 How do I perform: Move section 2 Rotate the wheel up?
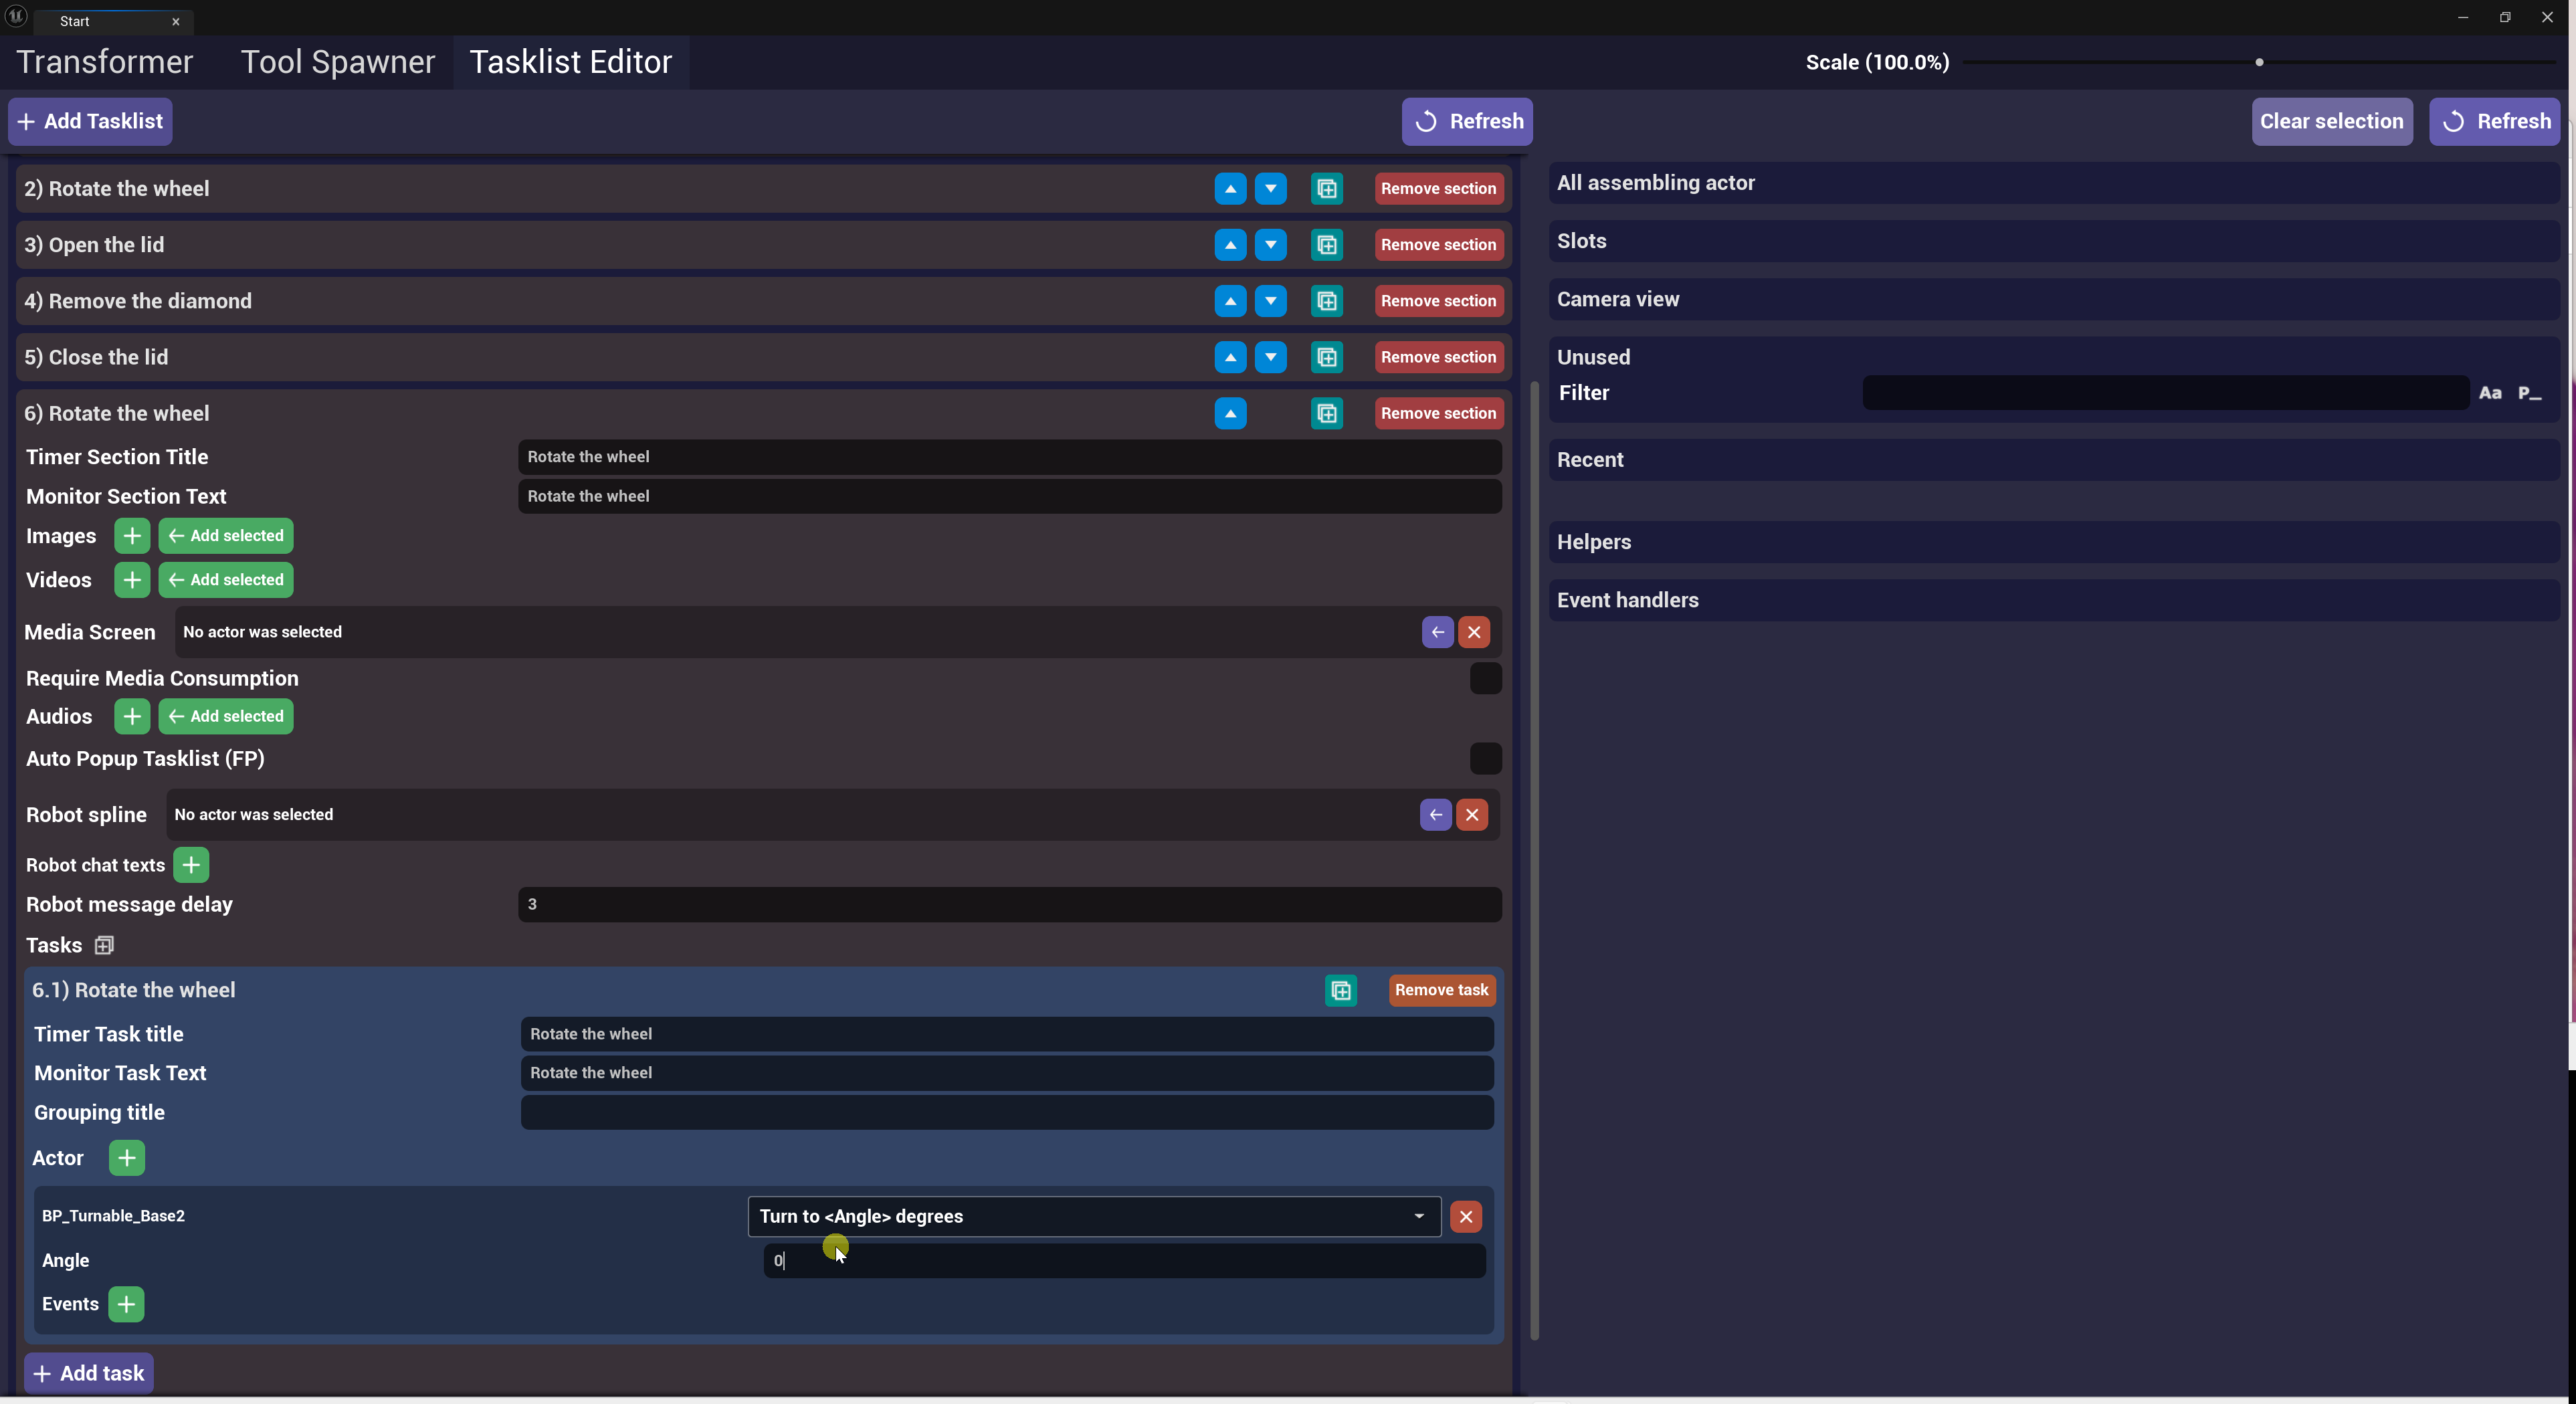1230,188
